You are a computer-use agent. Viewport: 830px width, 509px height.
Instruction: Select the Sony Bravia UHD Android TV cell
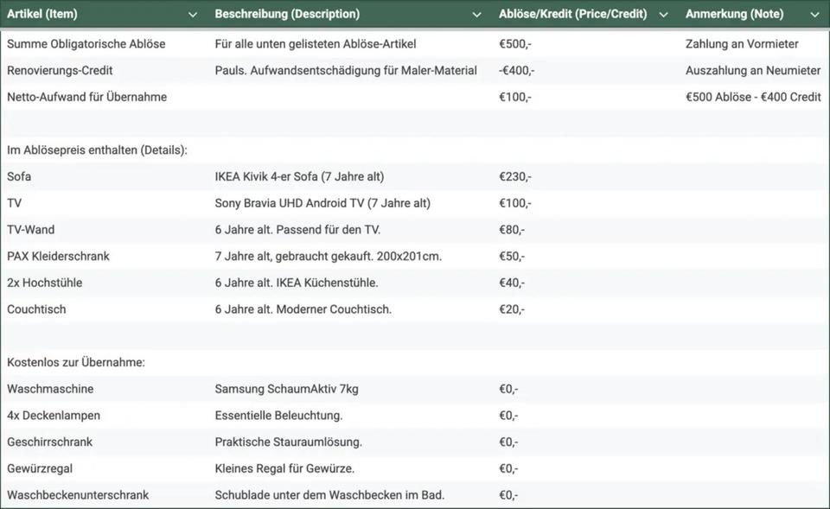tap(322, 204)
